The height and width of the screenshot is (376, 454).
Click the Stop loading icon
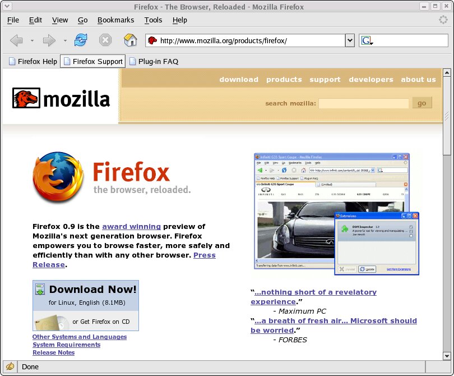point(105,40)
